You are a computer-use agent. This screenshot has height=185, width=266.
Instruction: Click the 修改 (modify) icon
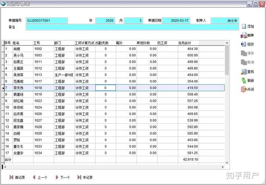click(243, 44)
